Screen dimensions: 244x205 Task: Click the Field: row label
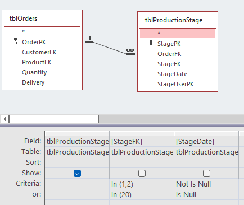point(33,141)
